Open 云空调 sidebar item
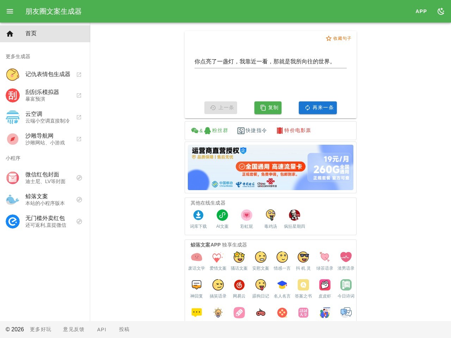451x338 pixels. (45, 117)
